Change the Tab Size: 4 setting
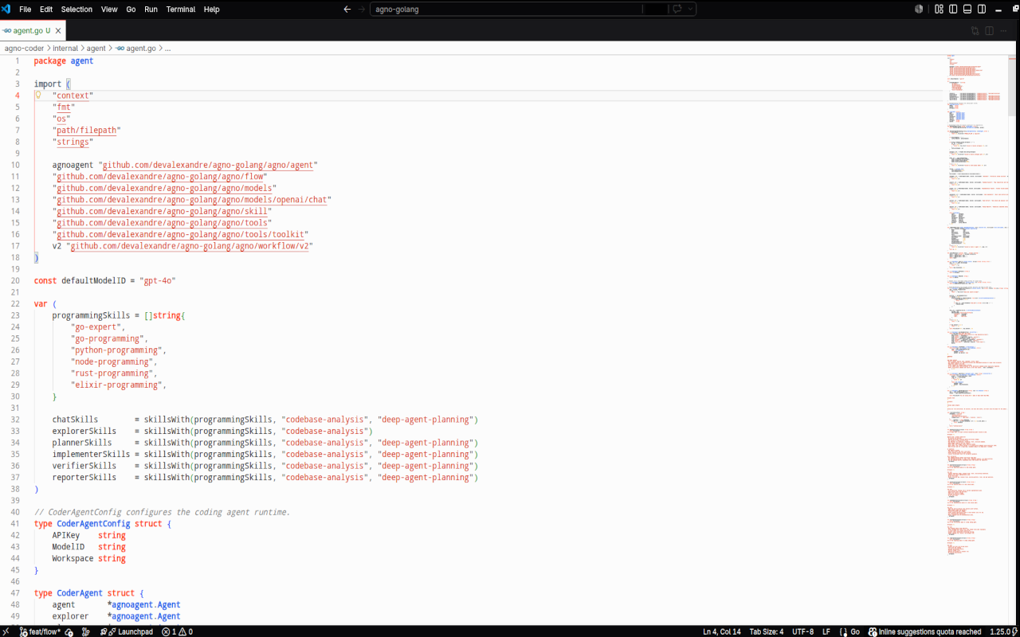This screenshot has width=1020, height=637. click(767, 631)
